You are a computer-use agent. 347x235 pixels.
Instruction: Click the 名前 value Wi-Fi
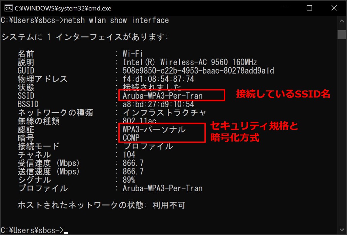pos(132,54)
